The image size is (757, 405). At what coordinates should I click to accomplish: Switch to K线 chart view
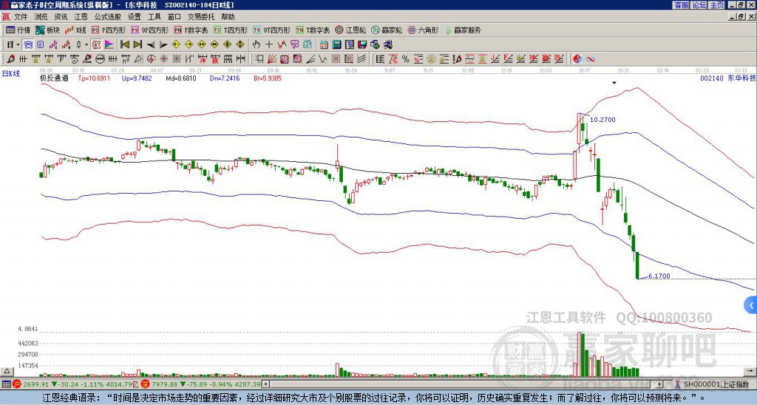point(75,30)
